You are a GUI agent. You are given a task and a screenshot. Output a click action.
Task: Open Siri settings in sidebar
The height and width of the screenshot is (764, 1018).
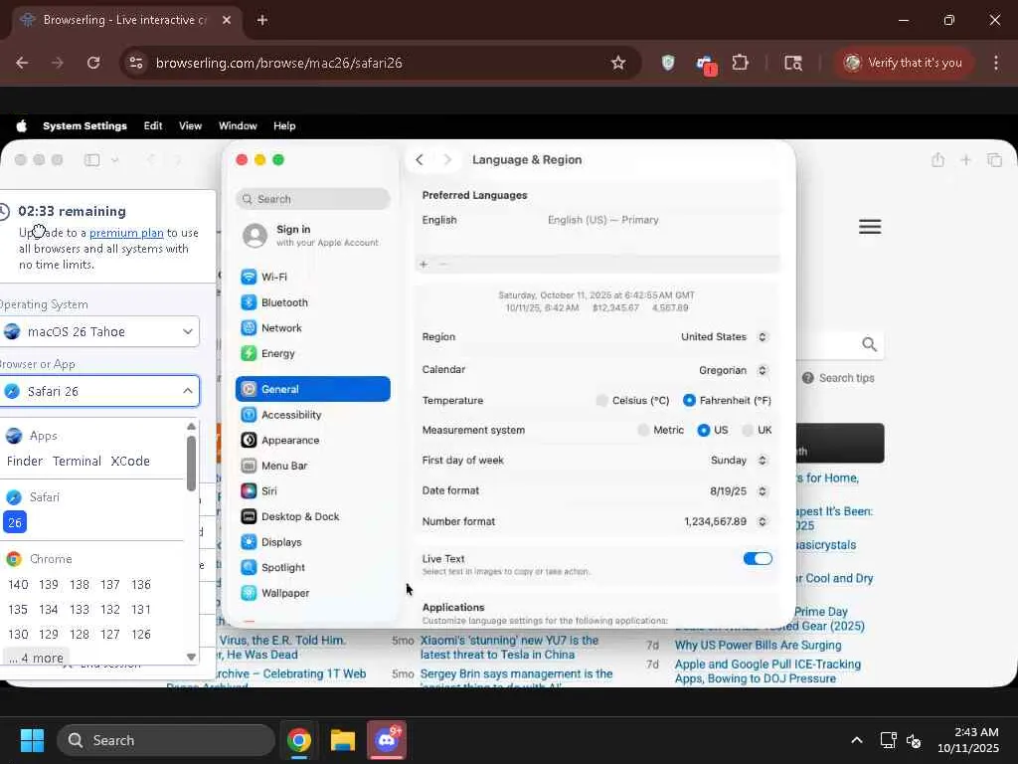coord(312,491)
